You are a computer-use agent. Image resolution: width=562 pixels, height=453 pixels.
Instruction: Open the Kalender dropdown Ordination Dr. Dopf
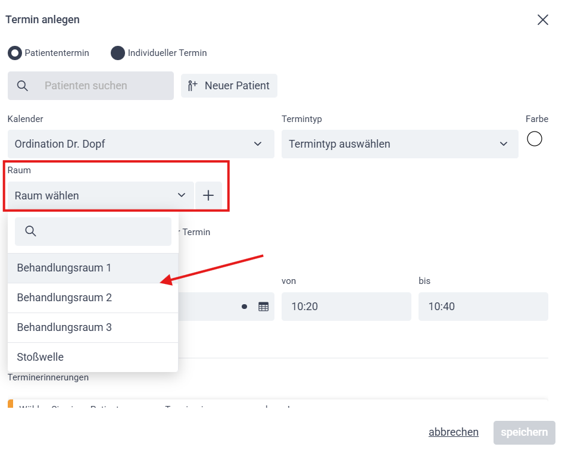click(140, 144)
